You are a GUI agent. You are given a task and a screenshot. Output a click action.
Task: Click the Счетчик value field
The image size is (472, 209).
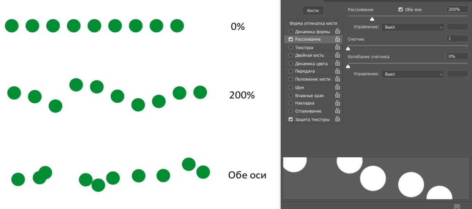pos(457,39)
